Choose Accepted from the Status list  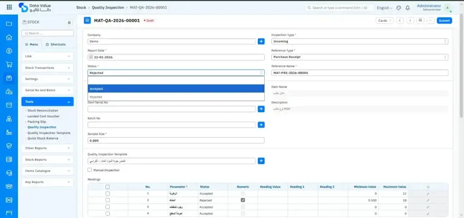click(176, 89)
